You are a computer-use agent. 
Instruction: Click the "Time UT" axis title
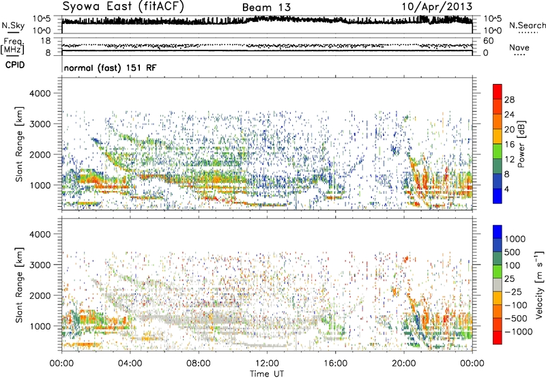pyautogui.click(x=267, y=374)
